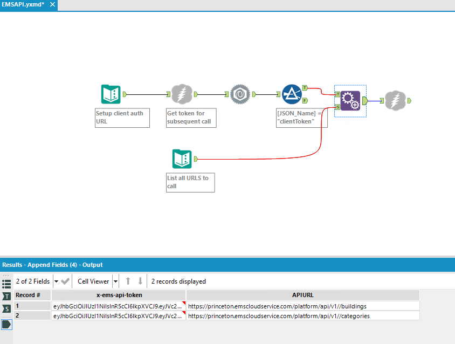The image size is (455, 344).
Task: Select the rightmost Download tool on the canvas
Action: pyautogui.click(x=395, y=100)
